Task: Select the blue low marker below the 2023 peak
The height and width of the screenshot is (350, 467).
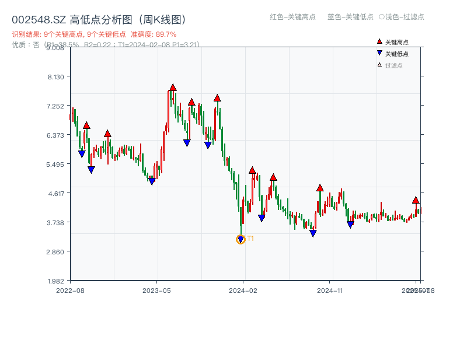Action: (187, 141)
